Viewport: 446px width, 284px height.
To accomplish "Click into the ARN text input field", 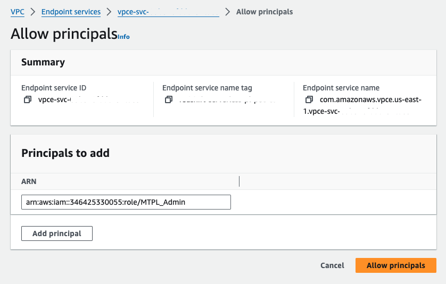I will click(x=126, y=202).
